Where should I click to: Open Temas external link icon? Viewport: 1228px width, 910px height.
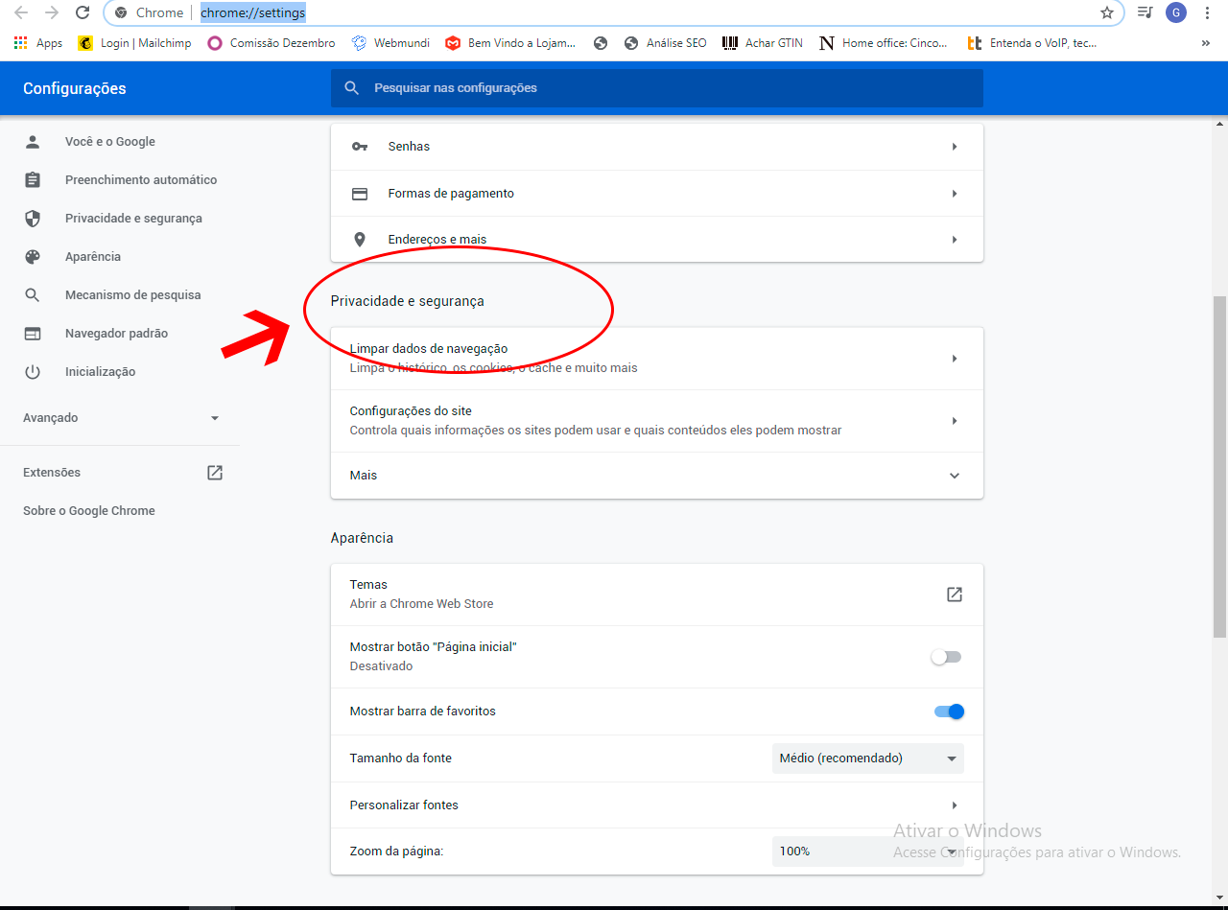pos(954,595)
